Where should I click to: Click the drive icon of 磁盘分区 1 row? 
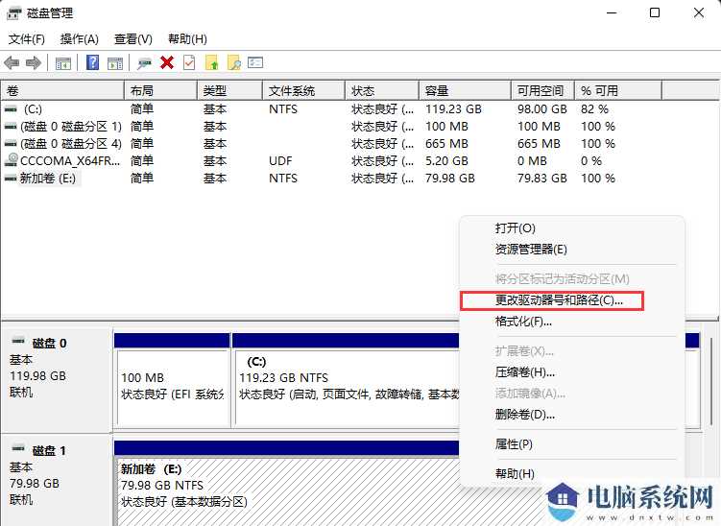pos(11,127)
